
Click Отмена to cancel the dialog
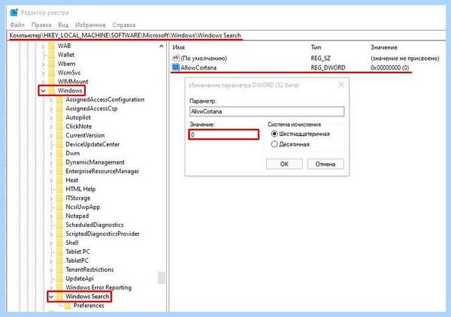(325, 164)
